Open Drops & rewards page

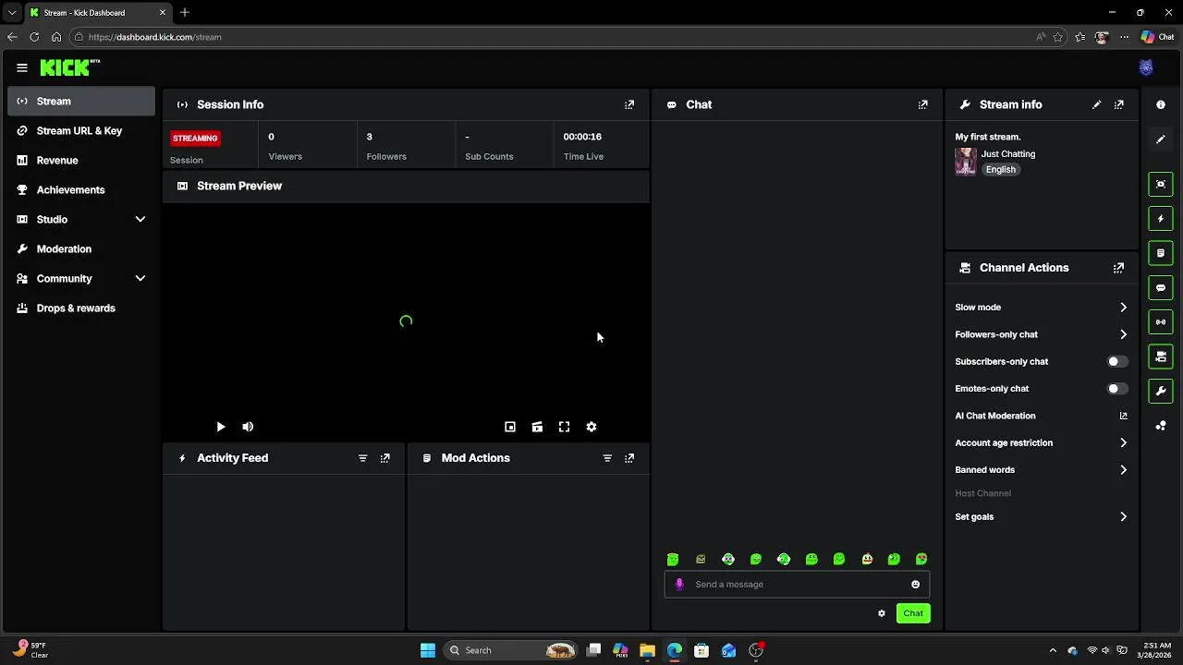tap(81, 308)
